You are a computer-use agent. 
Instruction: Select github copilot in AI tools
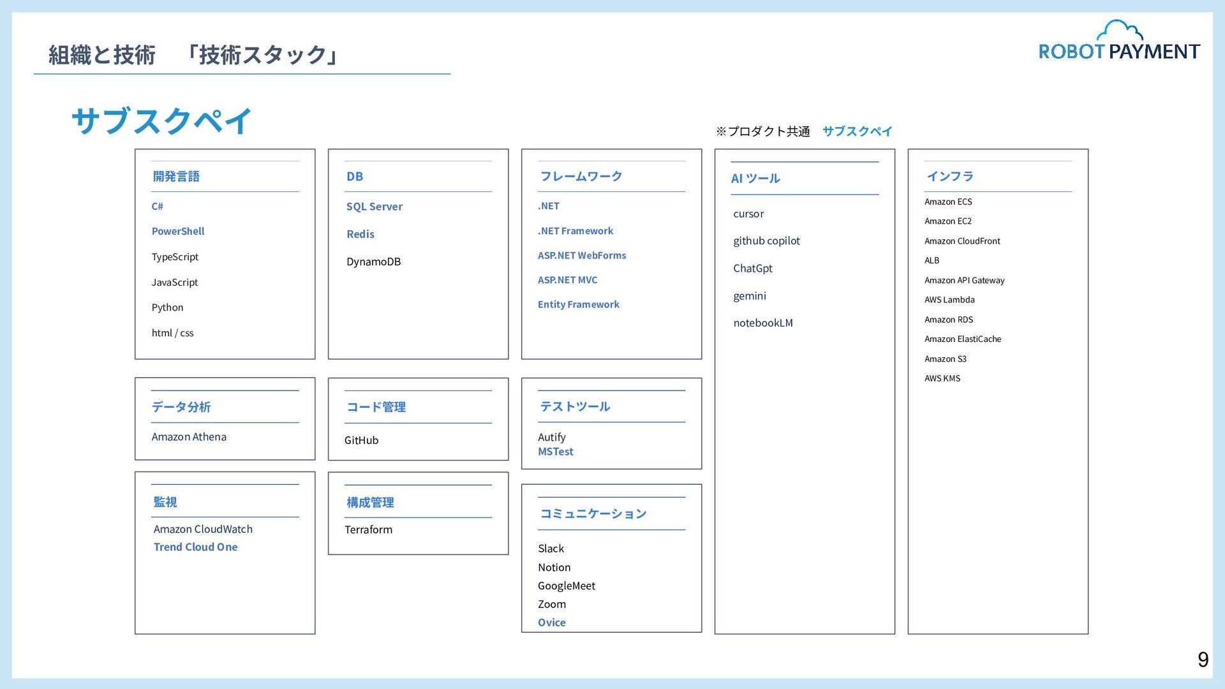click(x=766, y=241)
